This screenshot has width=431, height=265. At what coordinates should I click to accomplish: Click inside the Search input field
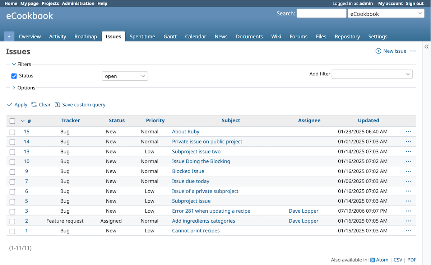pos(321,13)
